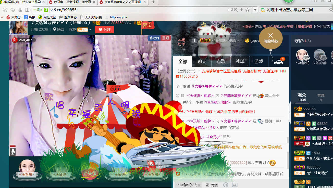Open ベ❀孩纸 guardian avatar in 守护 panel
The image size is (333, 188).
(x=302, y=55)
